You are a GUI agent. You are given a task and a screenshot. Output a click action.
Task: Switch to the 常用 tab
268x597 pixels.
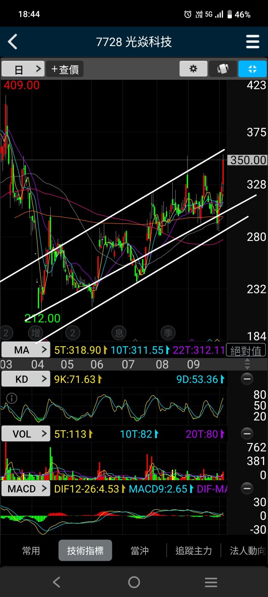(x=31, y=551)
